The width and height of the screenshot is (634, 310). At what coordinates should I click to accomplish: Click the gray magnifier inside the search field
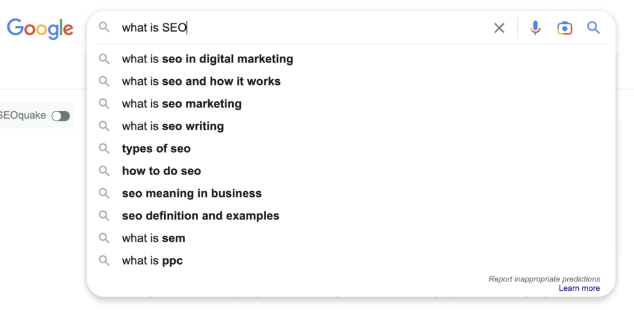point(104,27)
